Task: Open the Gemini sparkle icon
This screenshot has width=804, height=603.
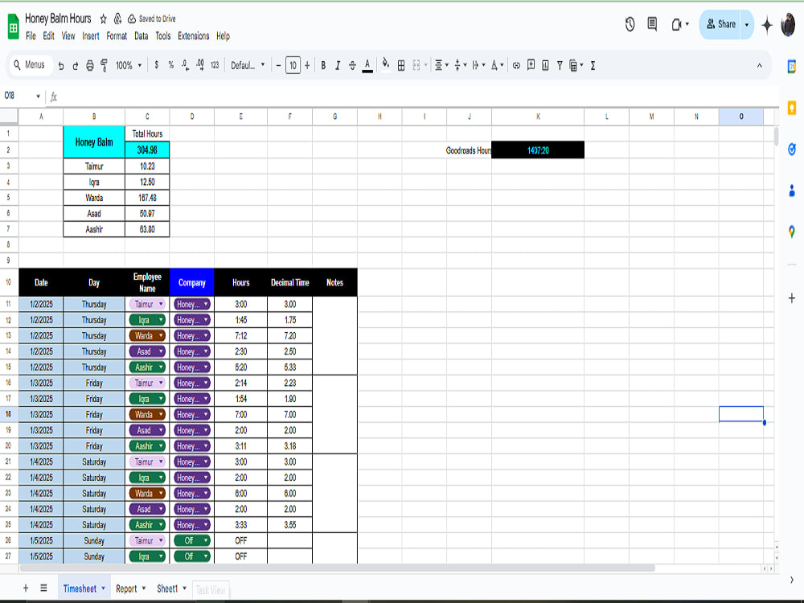Action: [767, 25]
